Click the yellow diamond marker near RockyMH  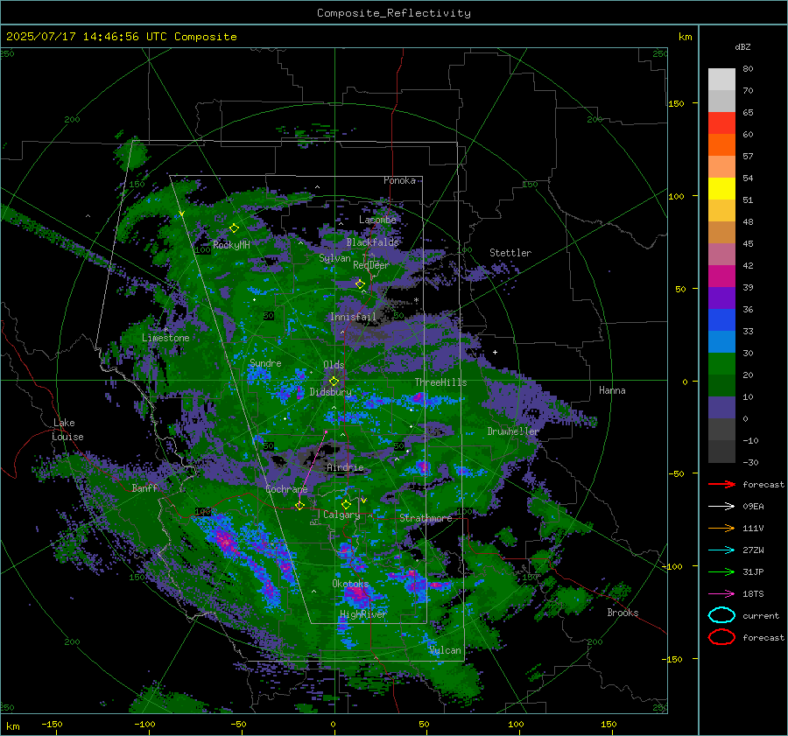tap(234, 228)
